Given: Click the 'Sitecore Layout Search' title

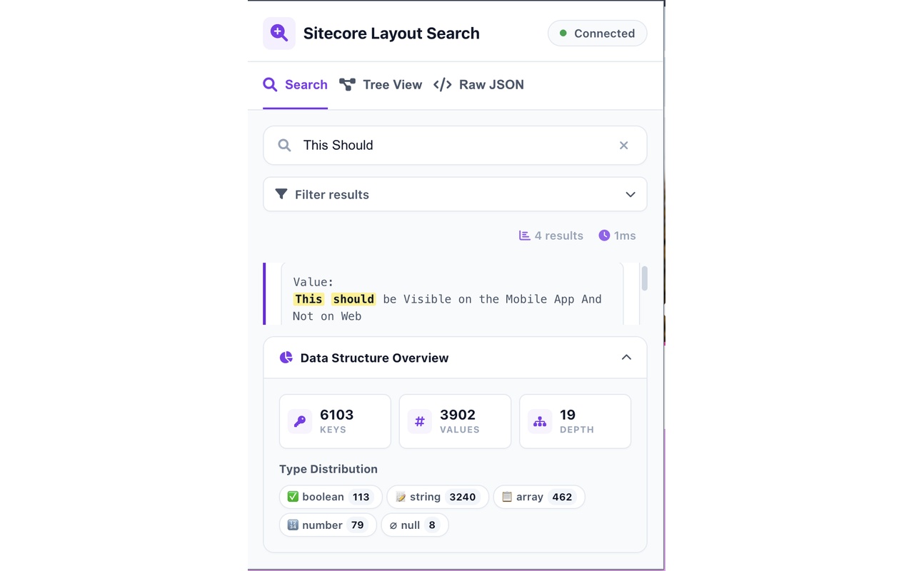Looking at the screenshot, I should tap(391, 33).
